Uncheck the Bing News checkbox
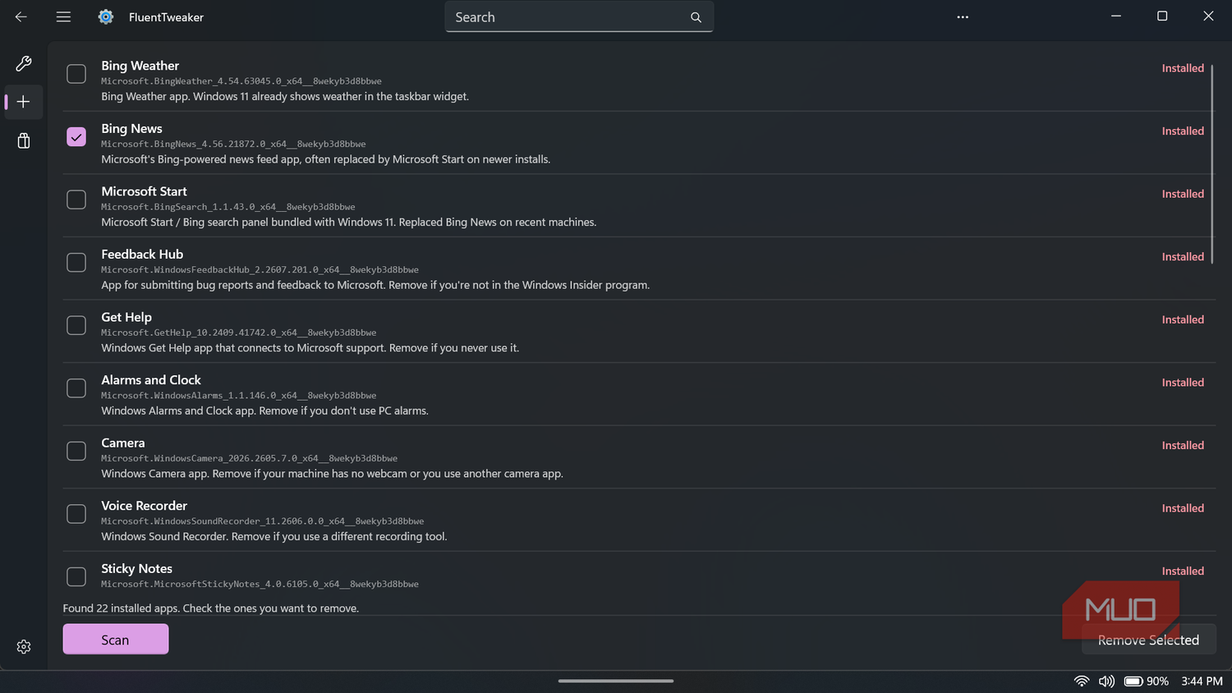 [x=76, y=136]
